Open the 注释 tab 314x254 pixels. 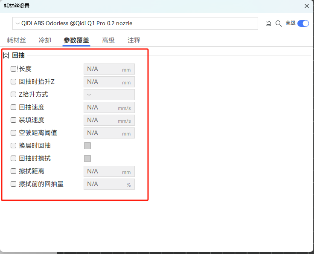click(134, 40)
